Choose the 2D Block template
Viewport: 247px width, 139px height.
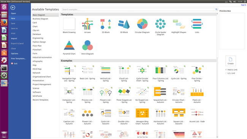(106, 24)
